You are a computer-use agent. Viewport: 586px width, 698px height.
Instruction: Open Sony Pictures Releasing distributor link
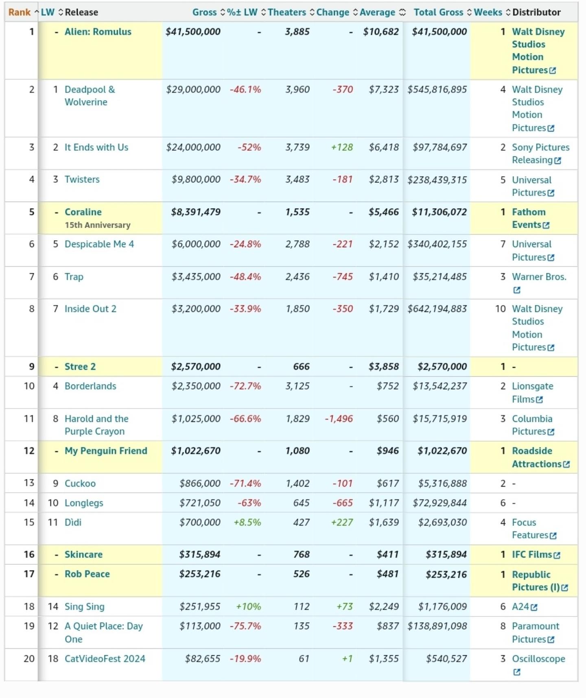tap(541, 154)
